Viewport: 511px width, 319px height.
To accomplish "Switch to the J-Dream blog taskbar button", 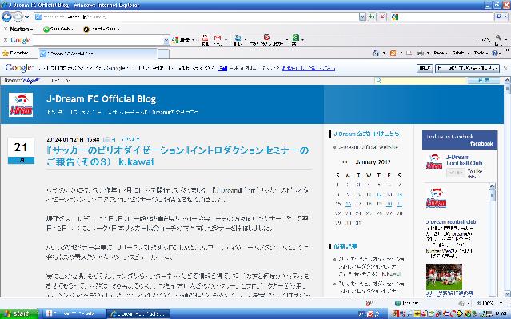I will point(138,313).
